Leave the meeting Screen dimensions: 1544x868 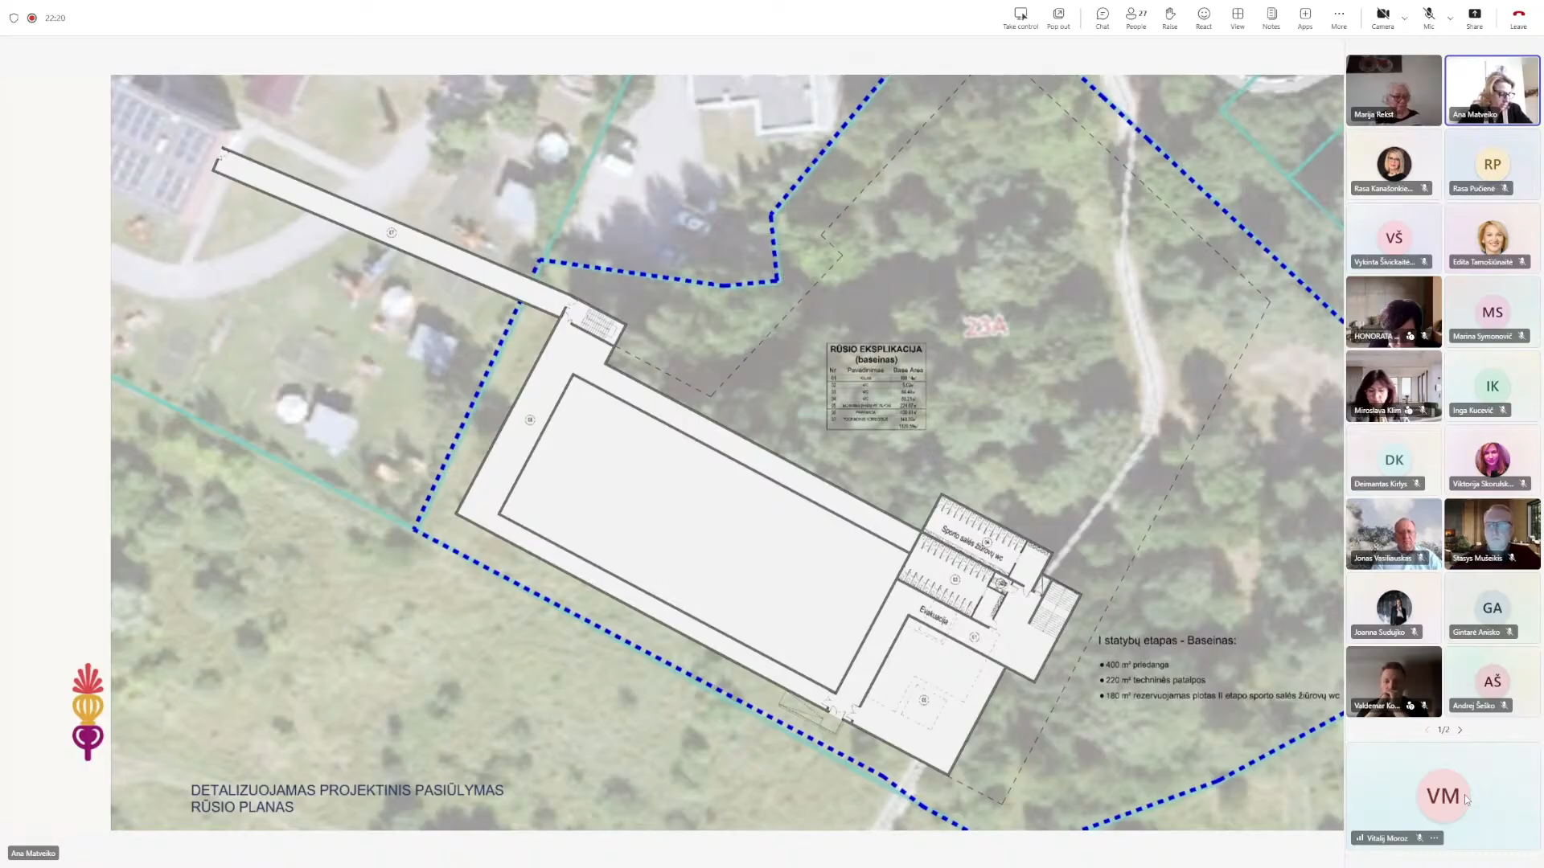coord(1517,17)
